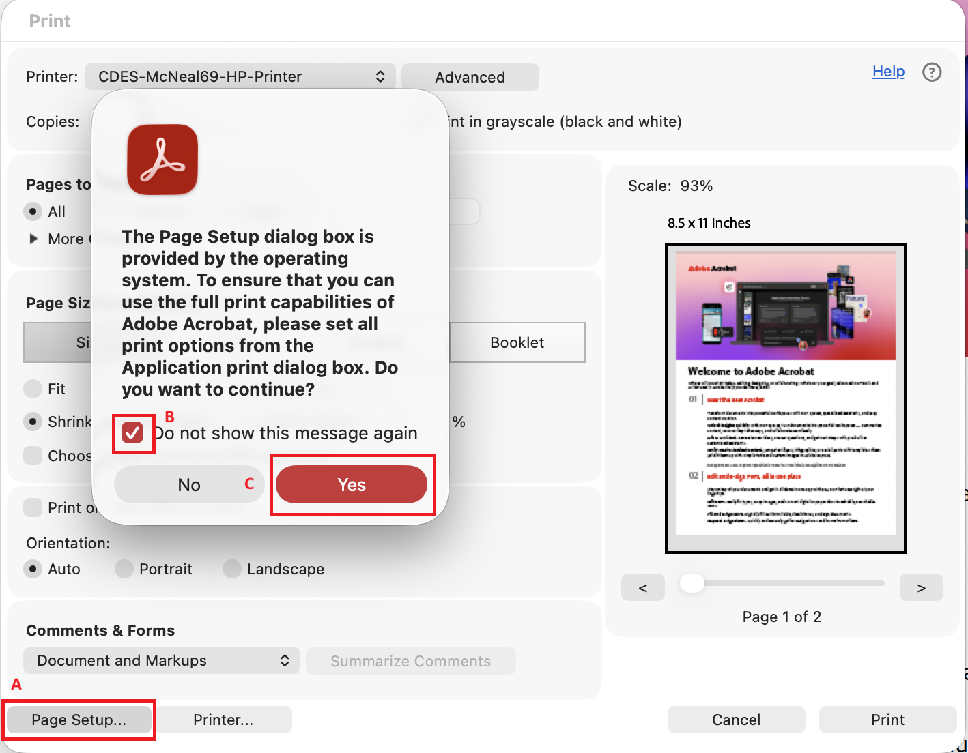
Task: Select Auto orientation
Action: (33, 569)
